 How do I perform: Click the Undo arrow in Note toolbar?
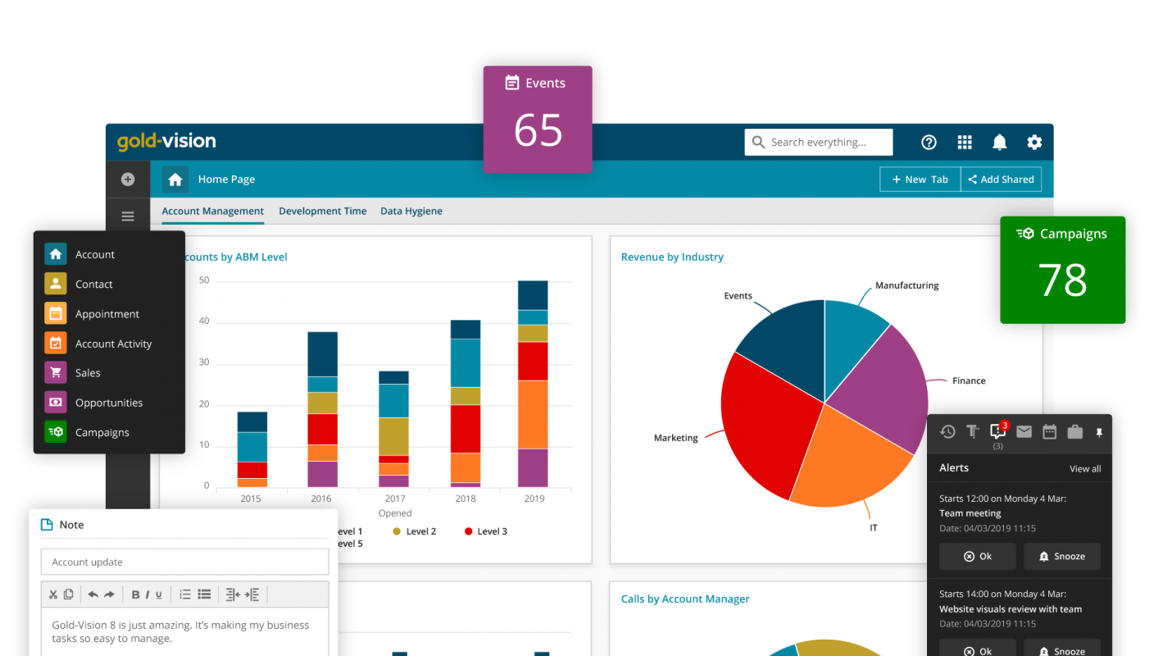pyautogui.click(x=93, y=594)
